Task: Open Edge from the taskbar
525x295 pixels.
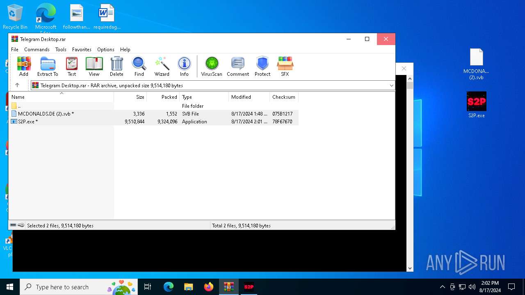Action: click(x=169, y=287)
